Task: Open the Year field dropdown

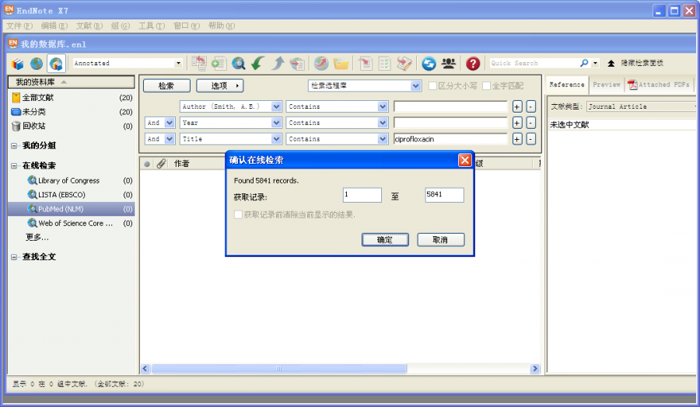Action: (276, 123)
